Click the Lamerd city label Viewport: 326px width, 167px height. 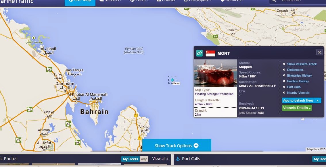232,30
